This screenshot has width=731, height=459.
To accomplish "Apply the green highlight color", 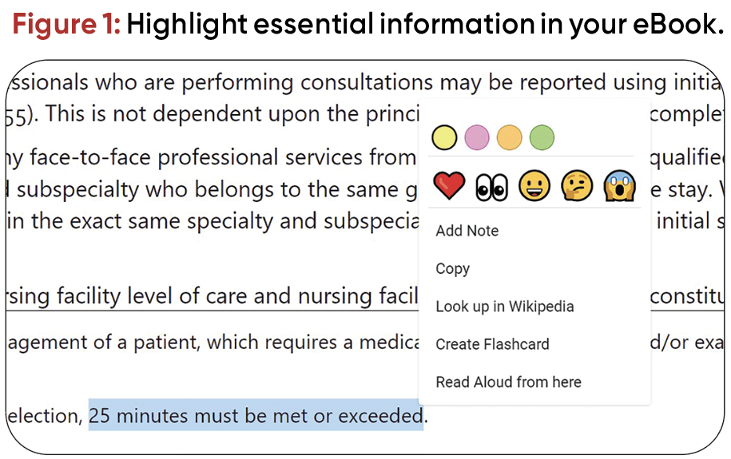I will [542, 138].
